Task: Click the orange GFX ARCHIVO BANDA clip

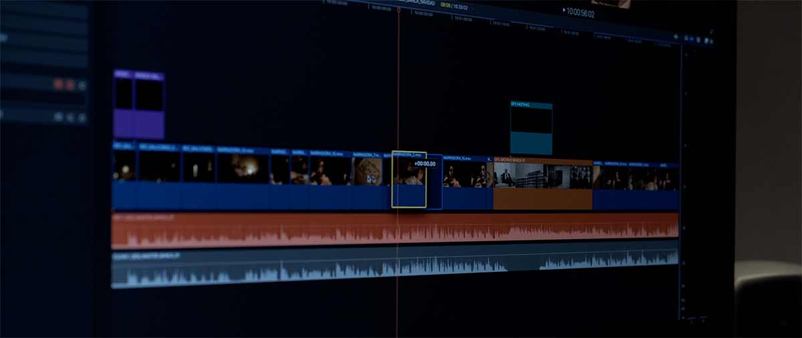Action: click(543, 184)
